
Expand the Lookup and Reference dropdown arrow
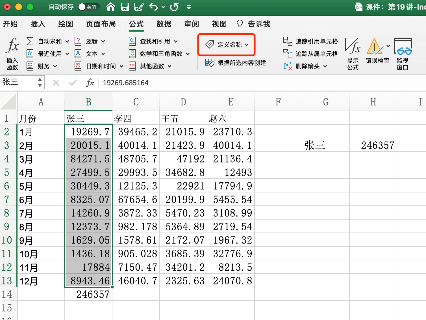coord(176,41)
